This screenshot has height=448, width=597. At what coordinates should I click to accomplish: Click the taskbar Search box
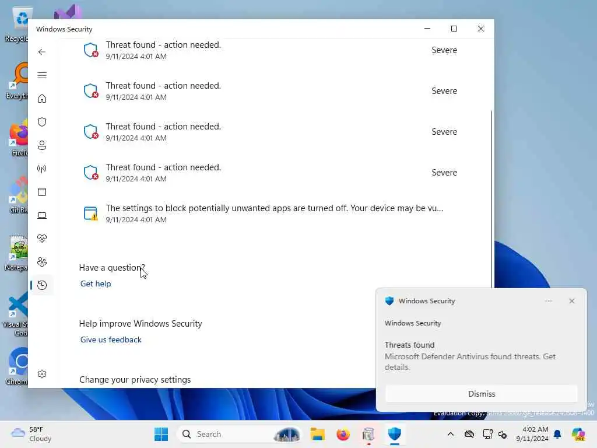point(239,434)
